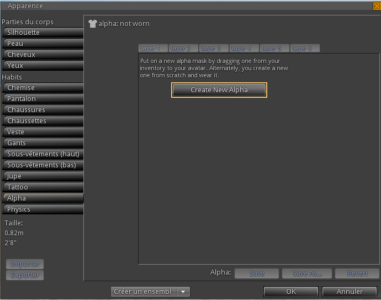Select the Alpha section
Viewport: 381px width, 300px height.
pyautogui.click(x=43, y=198)
